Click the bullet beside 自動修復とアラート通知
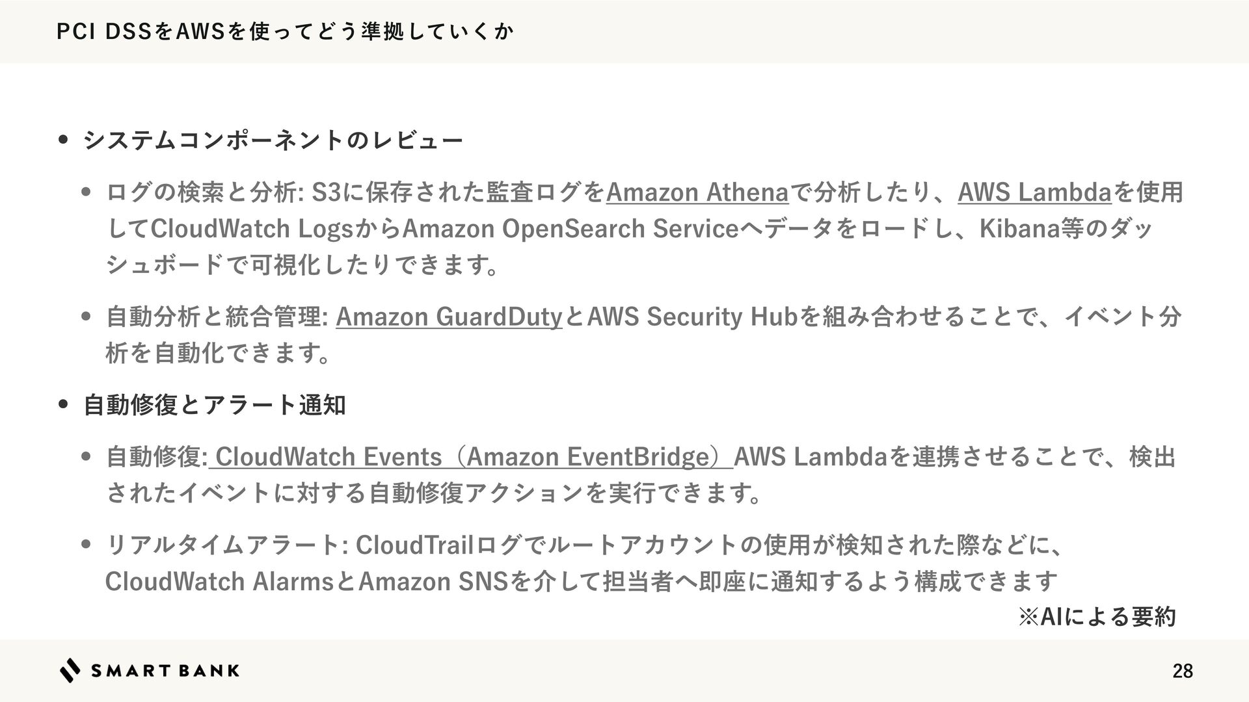The height and width of the screenshot is (702, 1249). (64, 406)
